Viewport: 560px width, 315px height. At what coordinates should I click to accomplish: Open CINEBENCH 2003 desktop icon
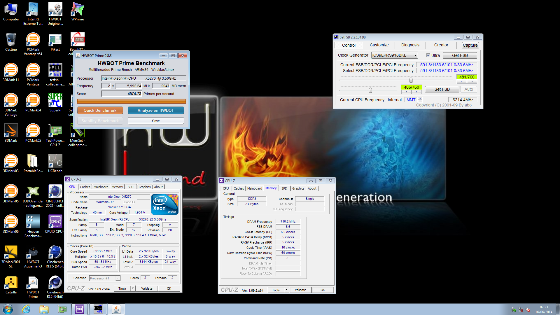coord(55,196)
